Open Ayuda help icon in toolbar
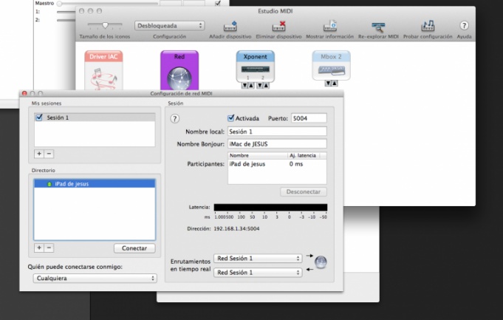 point(465,26)
